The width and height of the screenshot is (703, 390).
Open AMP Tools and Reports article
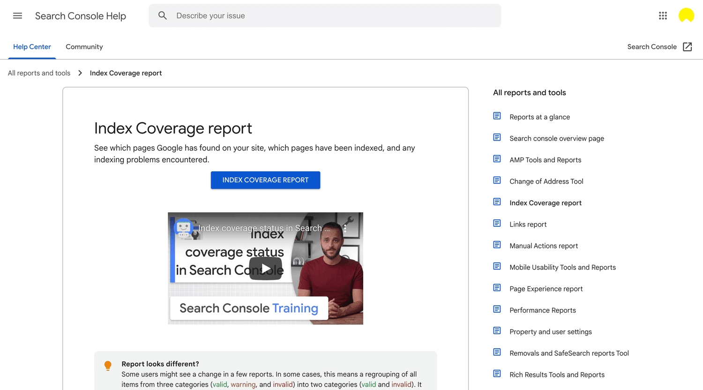[x=546, y=160]
